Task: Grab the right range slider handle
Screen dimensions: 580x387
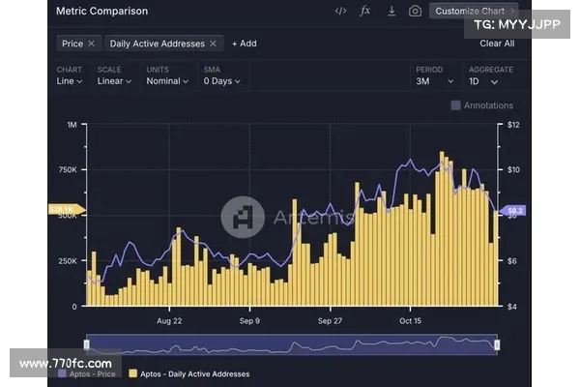Action: [x=497, y=344]
